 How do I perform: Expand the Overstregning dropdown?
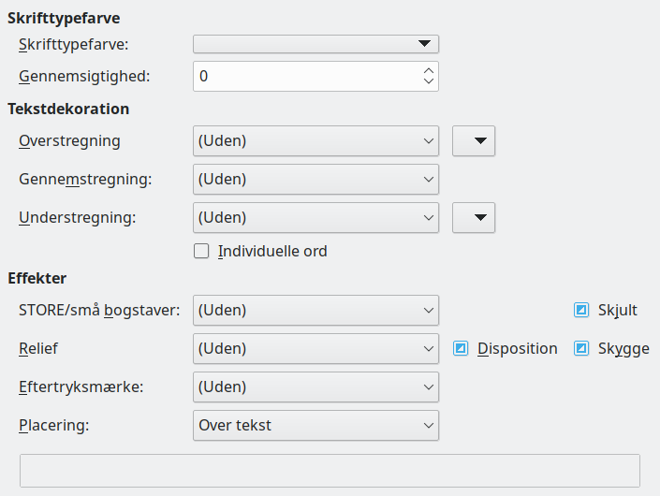coord(315,141)
